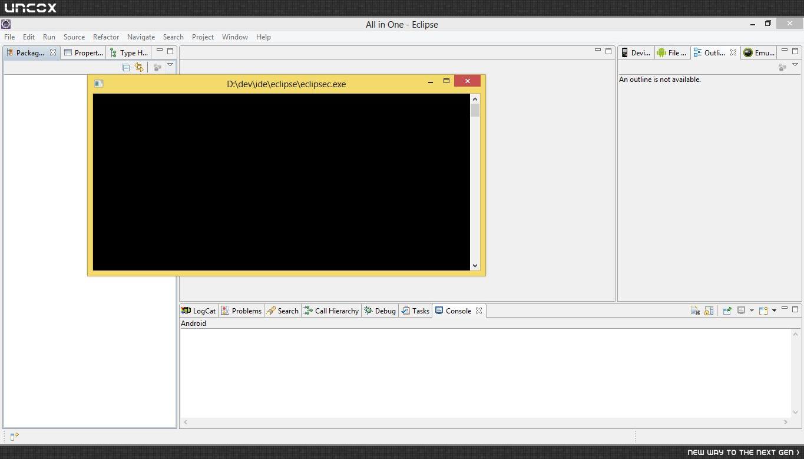Screen dimensions: 804x459
Task: Close the Outline tab
Action: click(733, 52)
